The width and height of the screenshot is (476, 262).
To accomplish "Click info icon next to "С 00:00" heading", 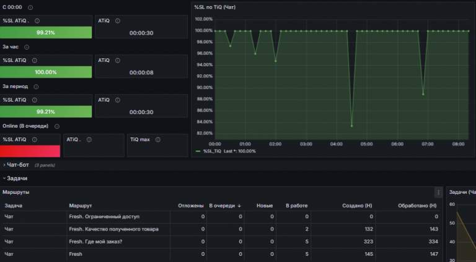I will pos(31,8).
